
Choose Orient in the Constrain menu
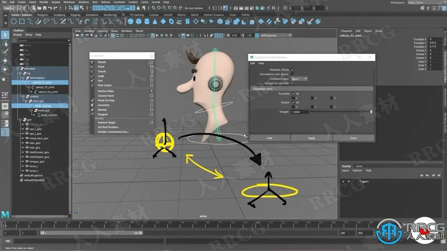click(x=102, y=71)
